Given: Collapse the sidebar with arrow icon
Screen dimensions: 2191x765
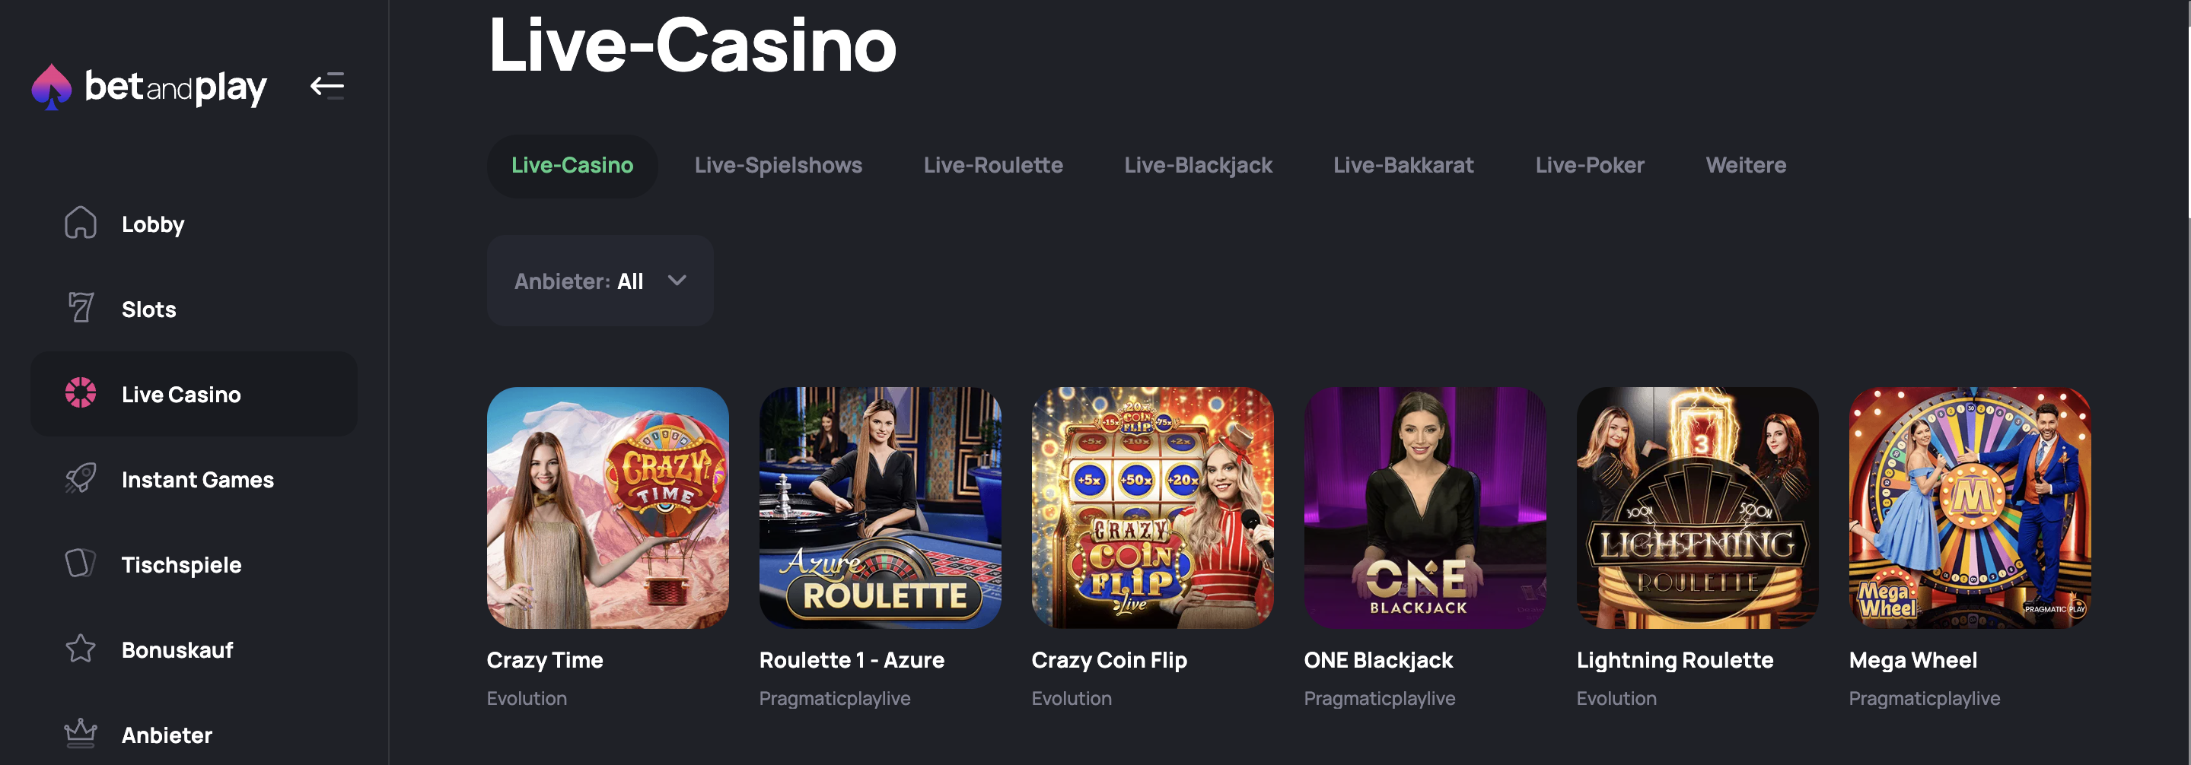Looking at the screenshot, I should [x=327, y=86].
